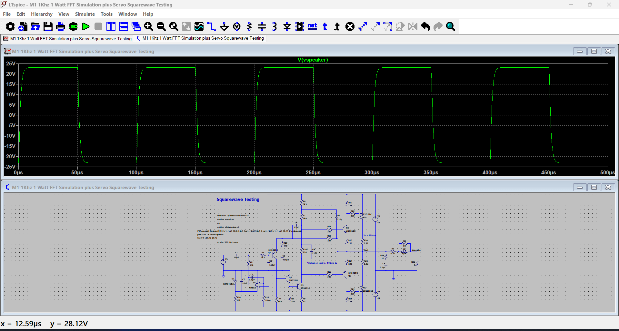Select the duplicate/copy tool
Image resolution: width=619 pixels, height=331 pixels.
363,26
